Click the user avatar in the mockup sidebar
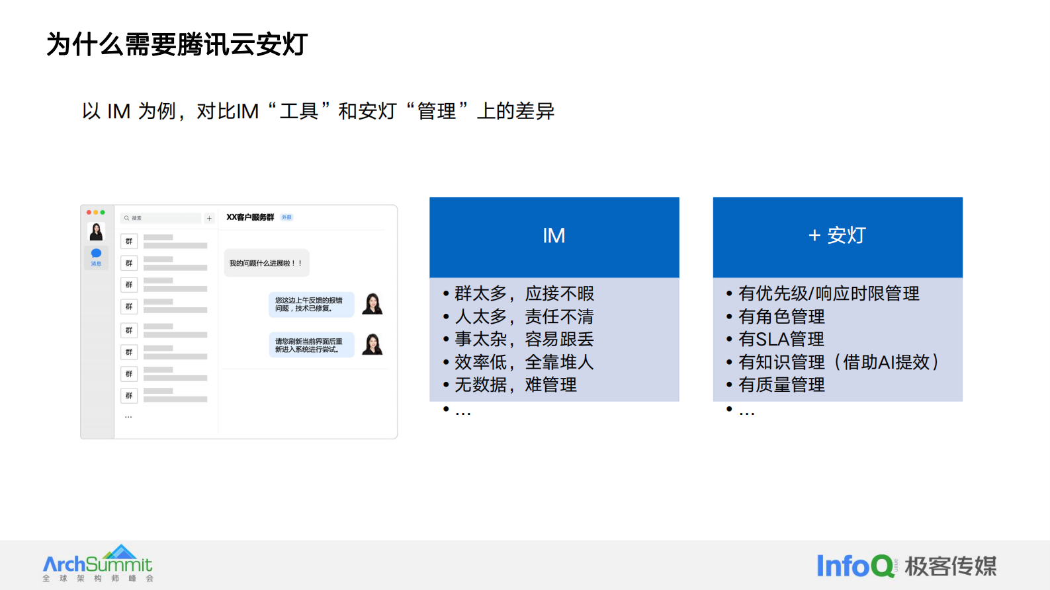Screen dimensions: 1050x590 click(96, 231)
